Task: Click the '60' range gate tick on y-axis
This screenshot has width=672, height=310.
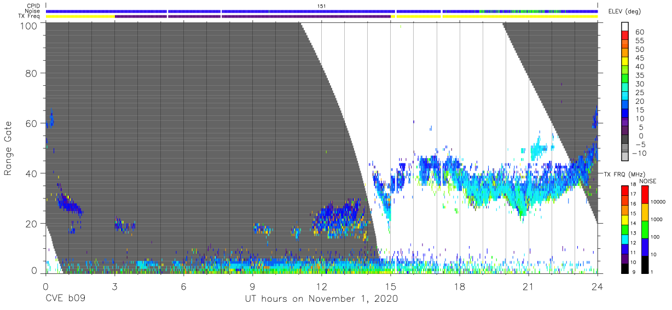Action: click(32, 123)
